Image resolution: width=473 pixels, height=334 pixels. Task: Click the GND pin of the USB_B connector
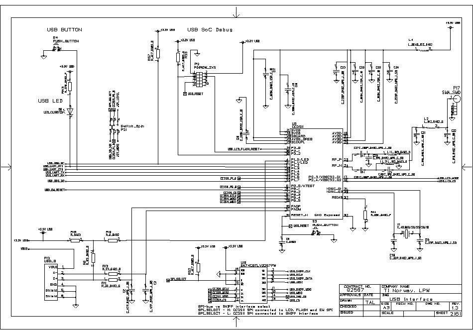coord(54,285)
